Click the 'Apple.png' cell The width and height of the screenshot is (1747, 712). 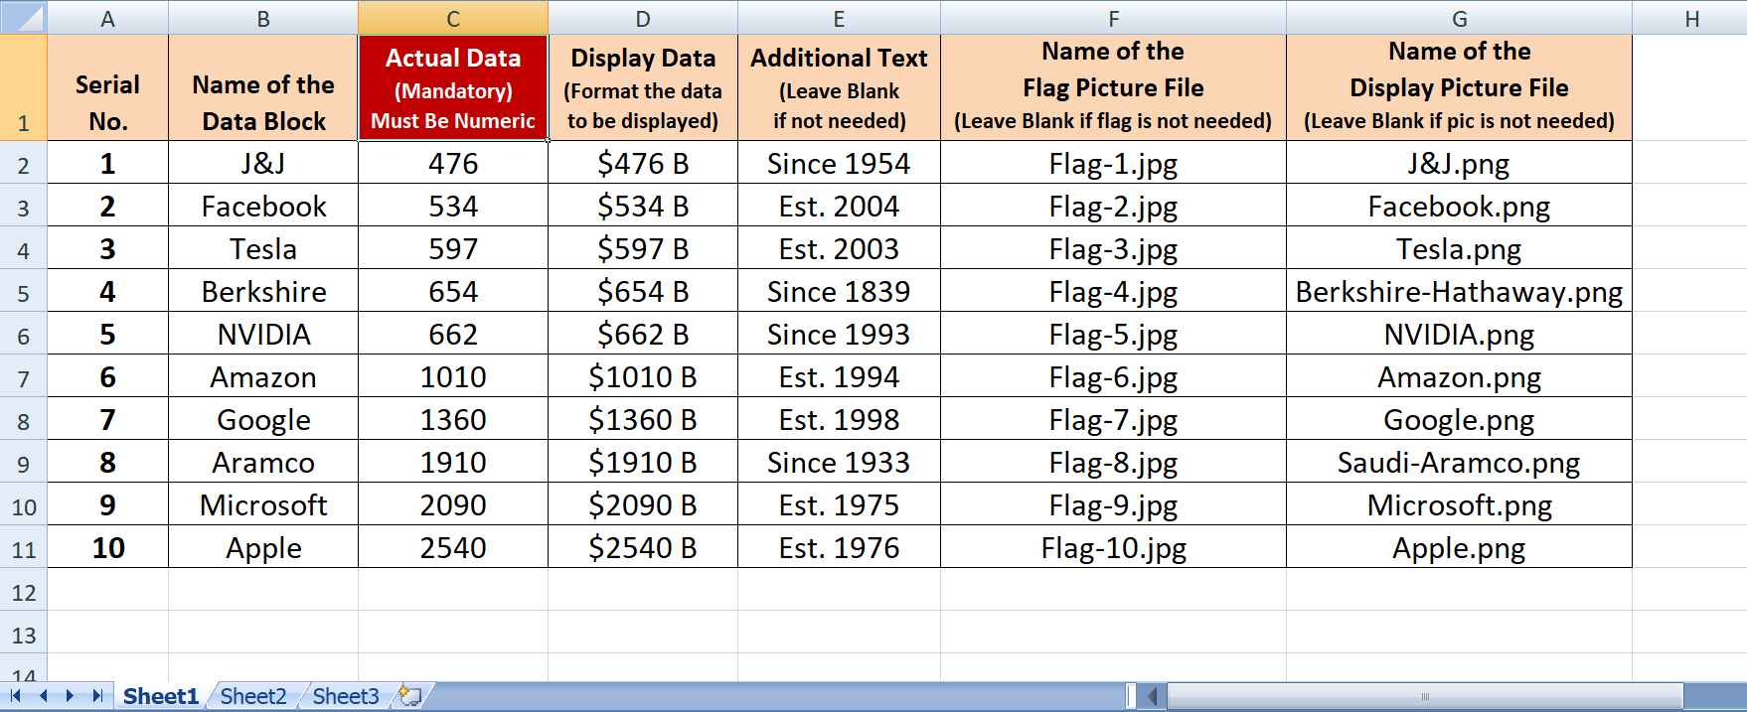[x=1459, y=547]
